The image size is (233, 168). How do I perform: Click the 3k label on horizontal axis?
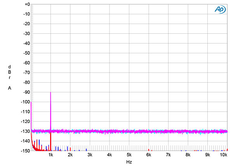90,155
